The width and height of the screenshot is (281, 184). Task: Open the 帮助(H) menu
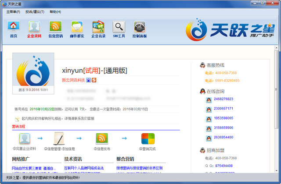click(55, 12)
